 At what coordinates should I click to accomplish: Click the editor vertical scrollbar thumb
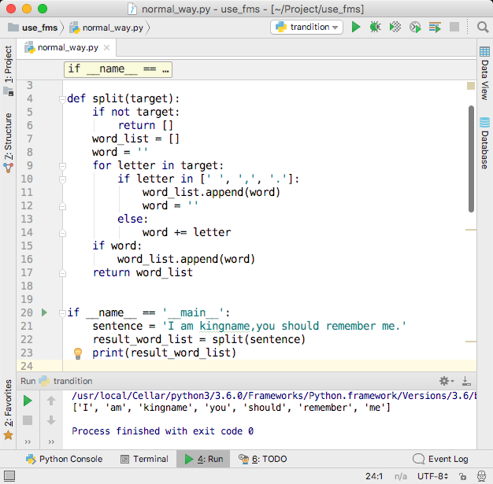471,159
